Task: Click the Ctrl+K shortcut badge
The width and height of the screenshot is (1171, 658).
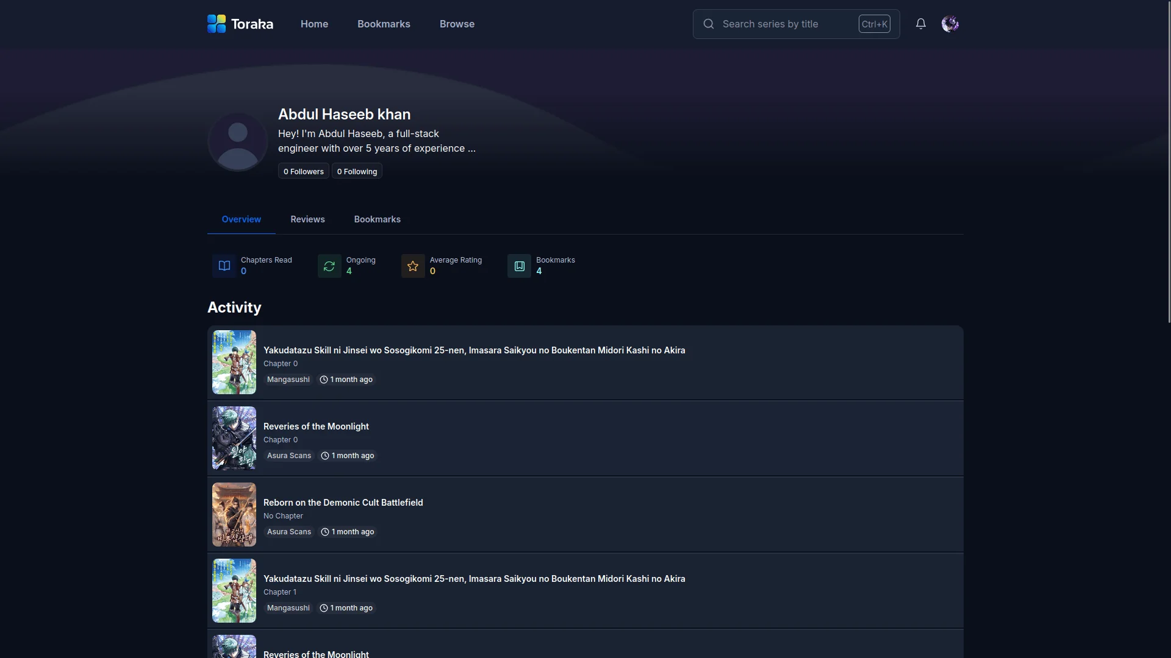Action: point(875,24)
